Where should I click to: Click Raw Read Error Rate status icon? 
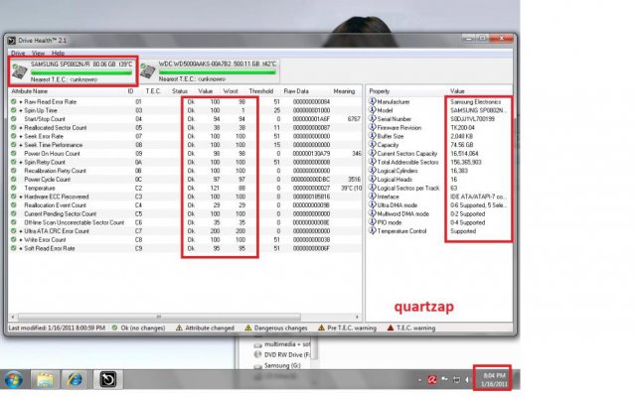[x=14, y=101]
